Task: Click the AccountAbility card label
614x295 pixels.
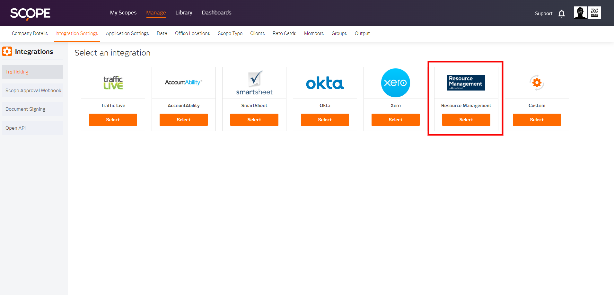Action: pyautogui.click(x=184, y=106)
